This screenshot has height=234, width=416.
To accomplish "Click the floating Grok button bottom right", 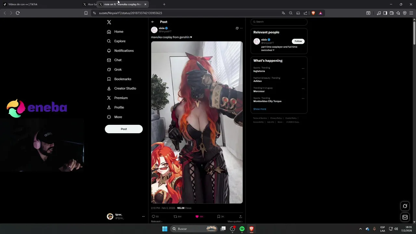I will [405, 206].
